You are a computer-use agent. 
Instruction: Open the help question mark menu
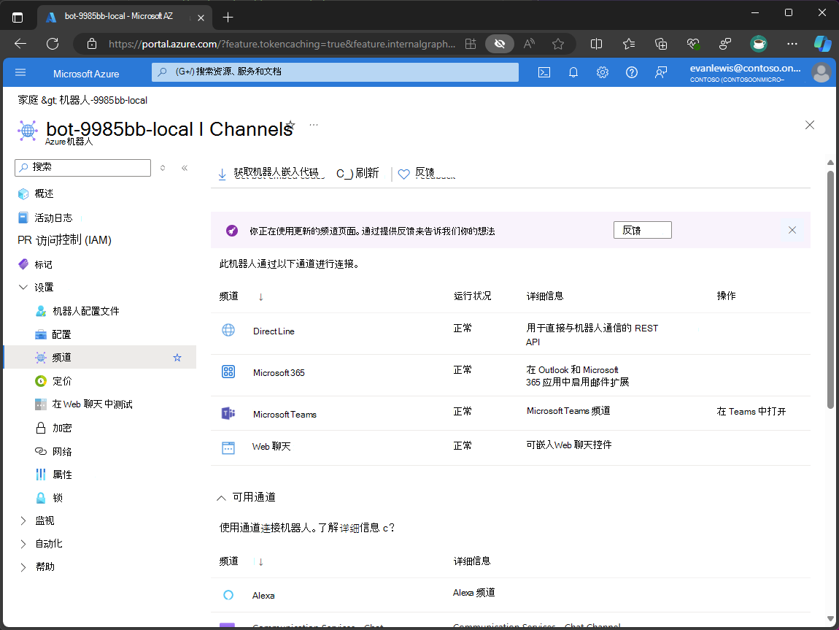[x=631, y=72]
